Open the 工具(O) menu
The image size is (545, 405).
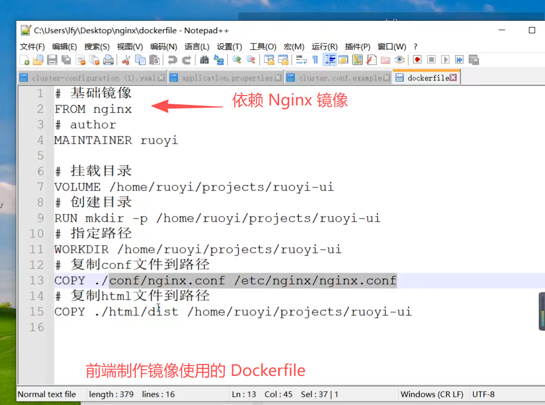pos(263,47)
